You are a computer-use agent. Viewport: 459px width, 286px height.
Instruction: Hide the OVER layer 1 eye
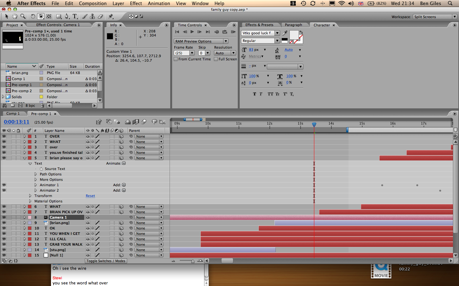coord(4,136)
